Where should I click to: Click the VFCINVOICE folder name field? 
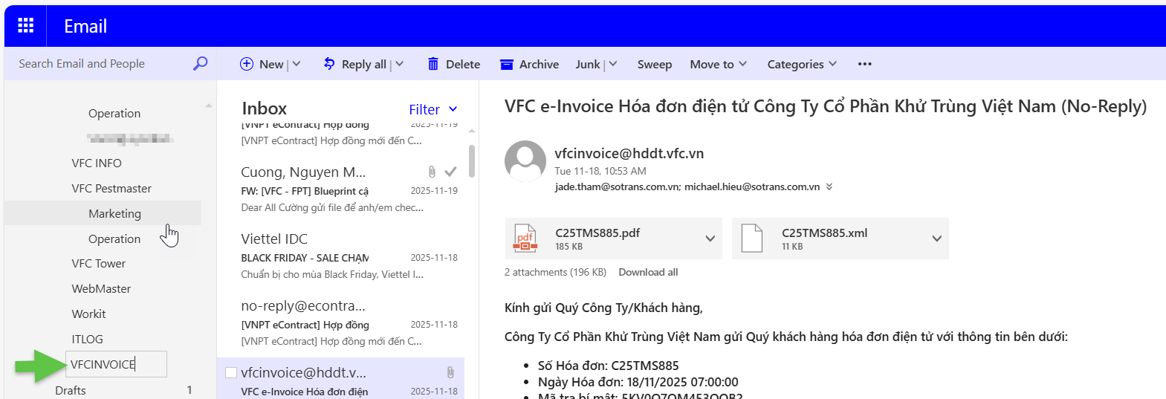116,364
